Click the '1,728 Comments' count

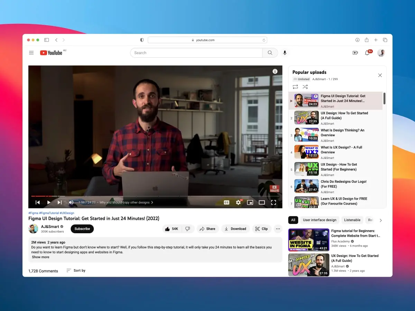click(43, 271)
